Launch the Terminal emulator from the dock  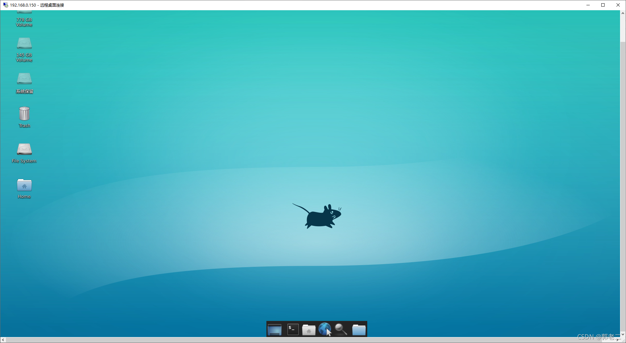click(x=293, y=329)
